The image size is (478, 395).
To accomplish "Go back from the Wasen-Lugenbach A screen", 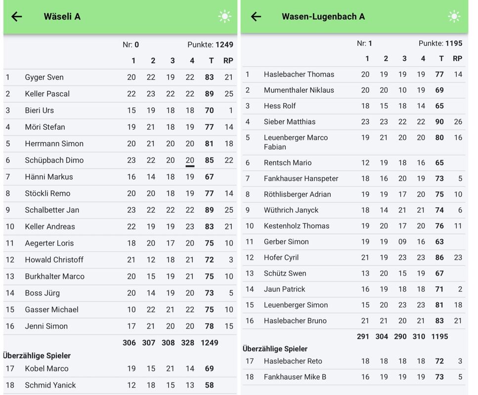I will pos(256,16).
